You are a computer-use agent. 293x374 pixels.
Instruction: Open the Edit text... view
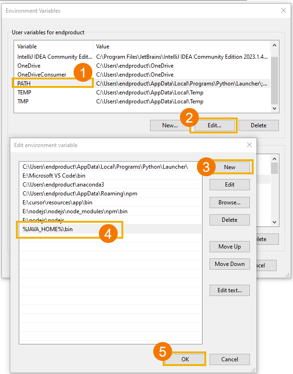pyautogui.click(x=230, y=290)
